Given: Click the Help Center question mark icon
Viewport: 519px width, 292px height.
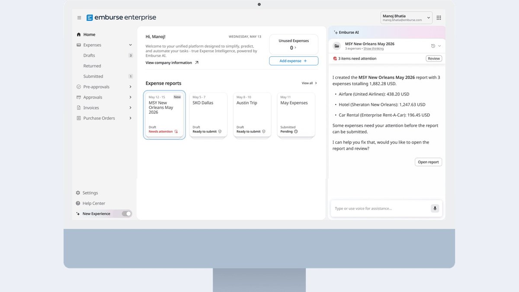Looking at the screenshot, I should coord(78,203).
